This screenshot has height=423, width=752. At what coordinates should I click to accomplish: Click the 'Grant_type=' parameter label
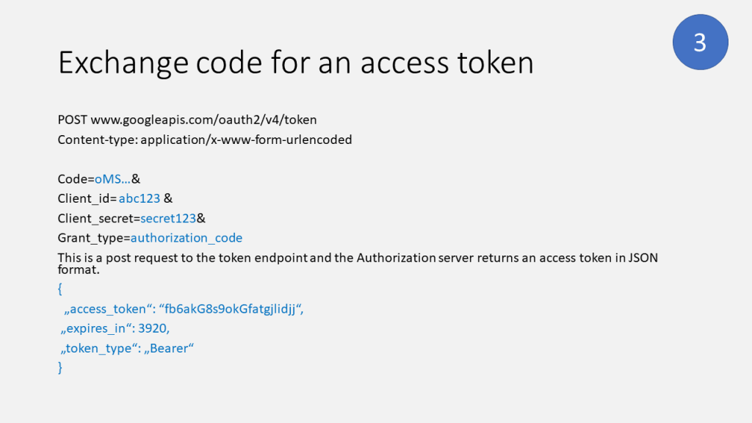(94, 238)
